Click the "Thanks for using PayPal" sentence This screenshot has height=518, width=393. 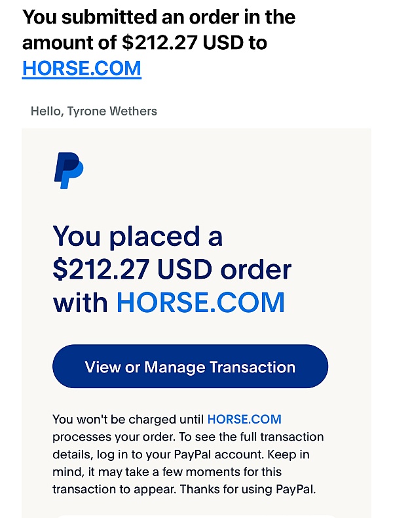(x=248, y=489)
